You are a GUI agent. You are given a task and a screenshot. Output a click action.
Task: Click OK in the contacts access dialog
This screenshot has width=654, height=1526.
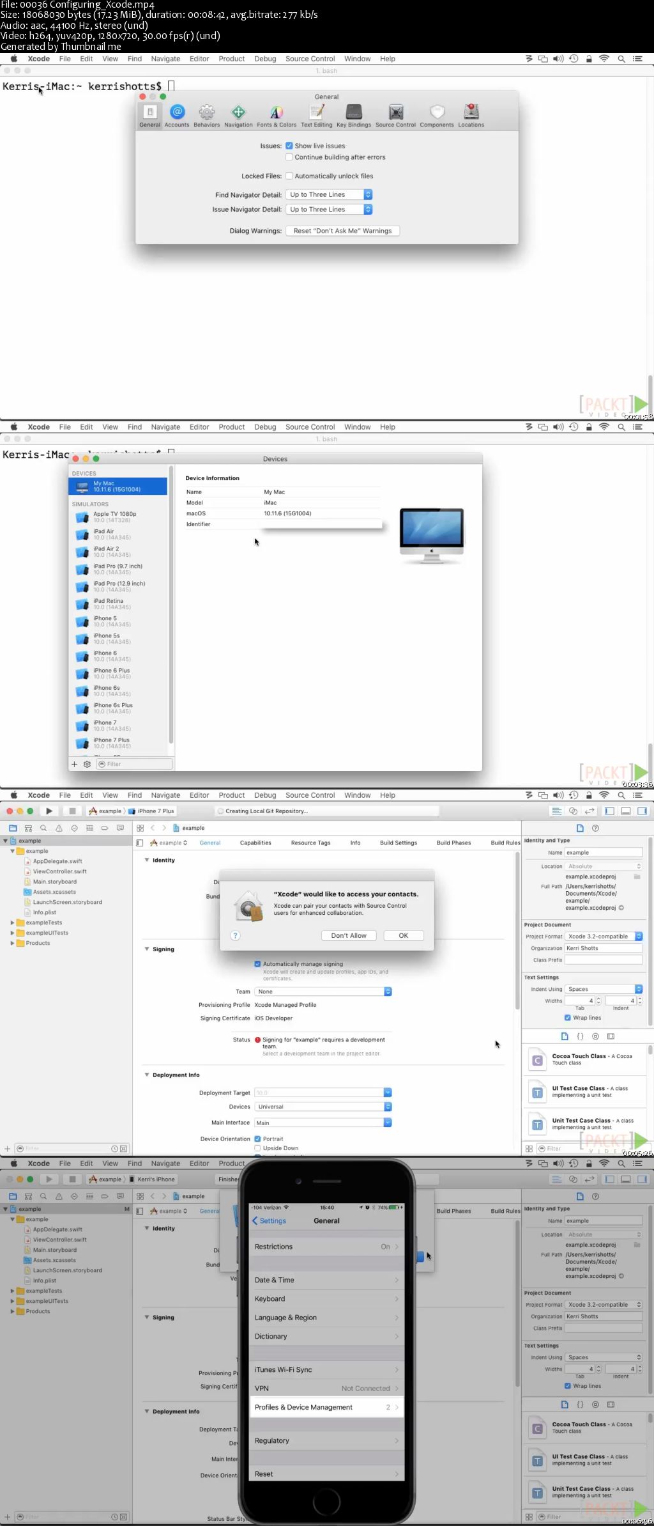click(404, 935)
